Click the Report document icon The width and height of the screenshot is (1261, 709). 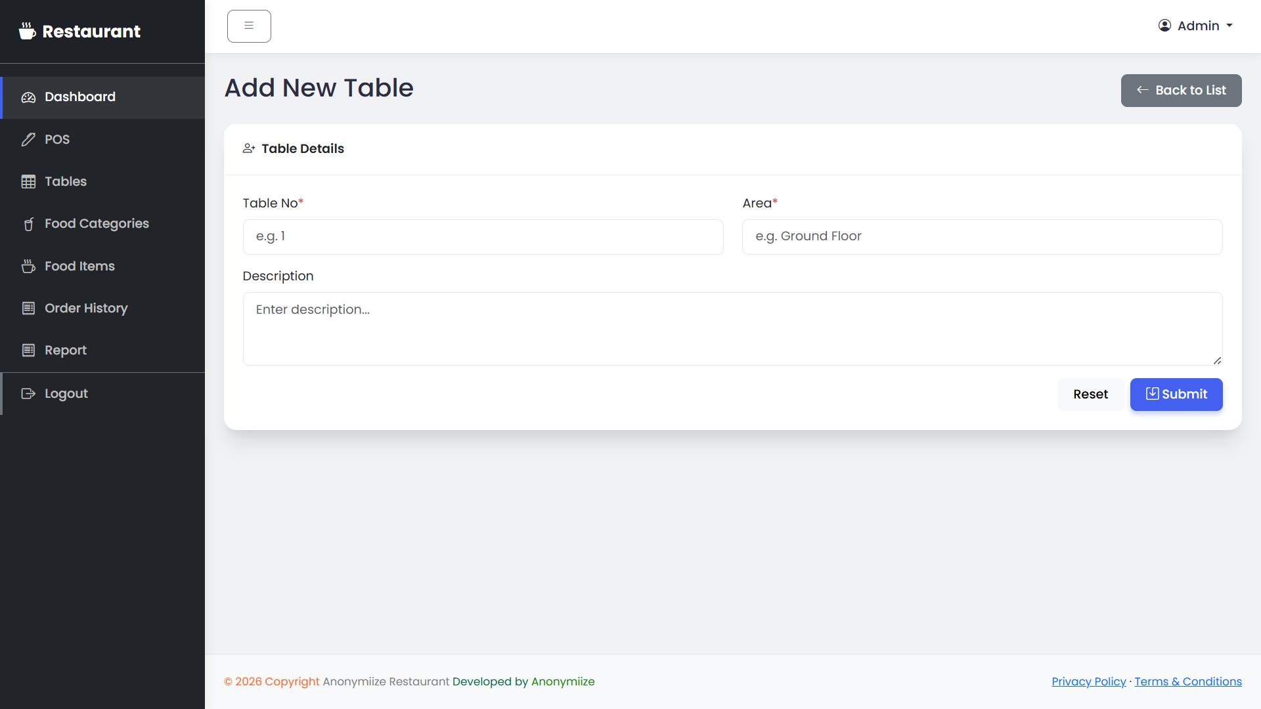point(28,350)
